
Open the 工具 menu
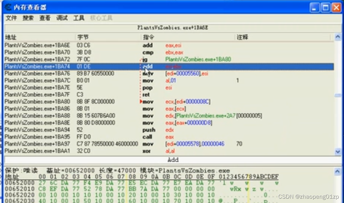(x=79, y=18)
